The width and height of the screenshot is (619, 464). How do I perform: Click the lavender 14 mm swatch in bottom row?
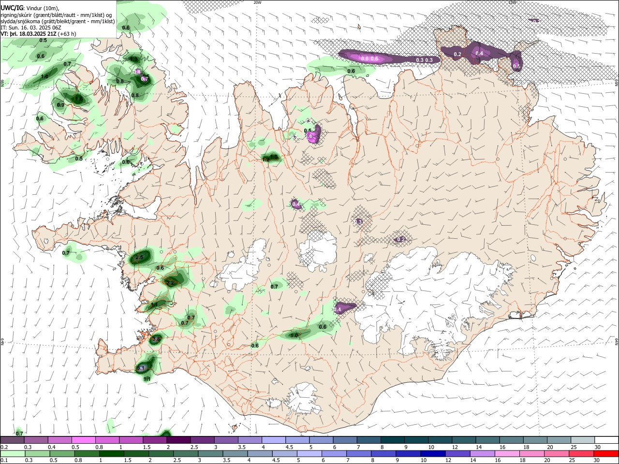pyautogui.click(x=482, y=453)
